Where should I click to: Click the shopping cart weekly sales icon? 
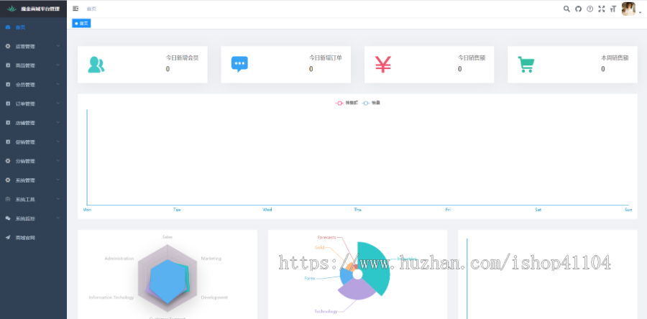click(526, 65)
